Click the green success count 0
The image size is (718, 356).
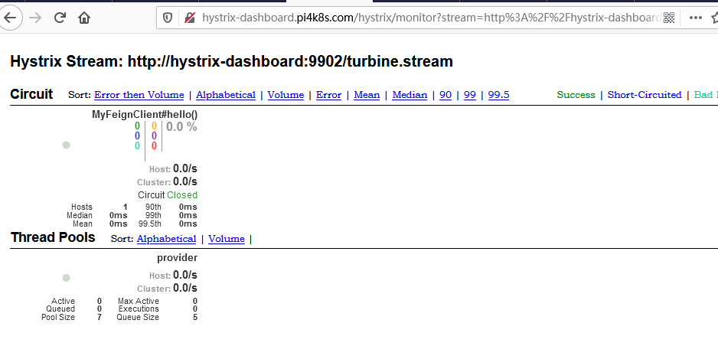pos(137,126)
